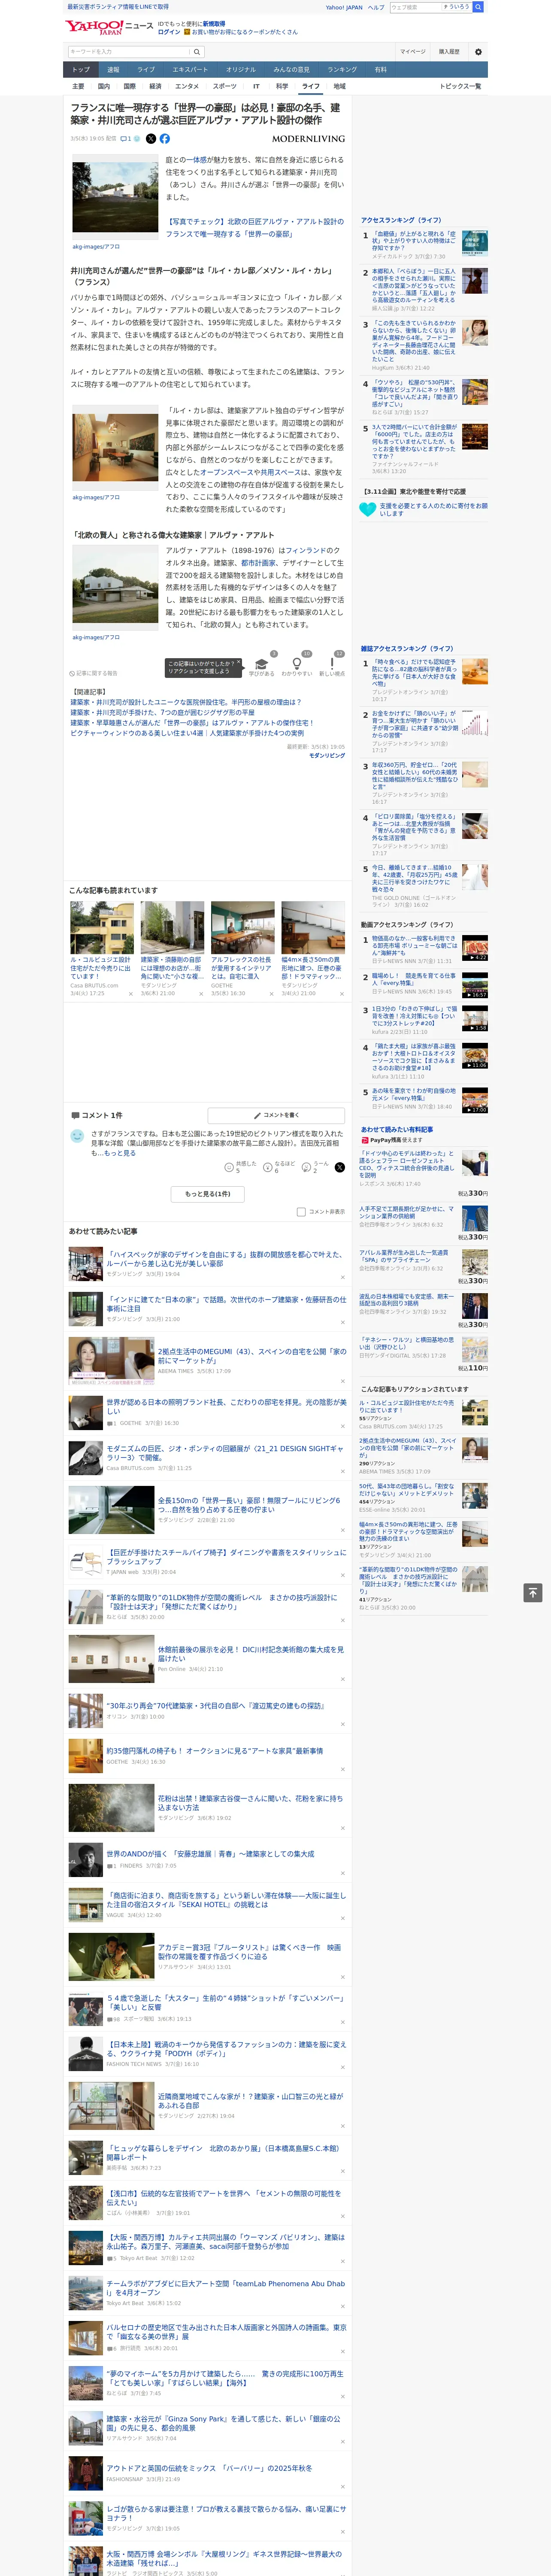
Task: Share the article on X
Action: coord(151,139)
